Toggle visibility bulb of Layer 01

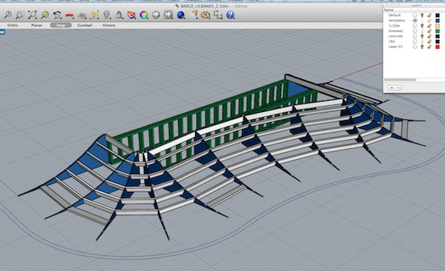422,47
